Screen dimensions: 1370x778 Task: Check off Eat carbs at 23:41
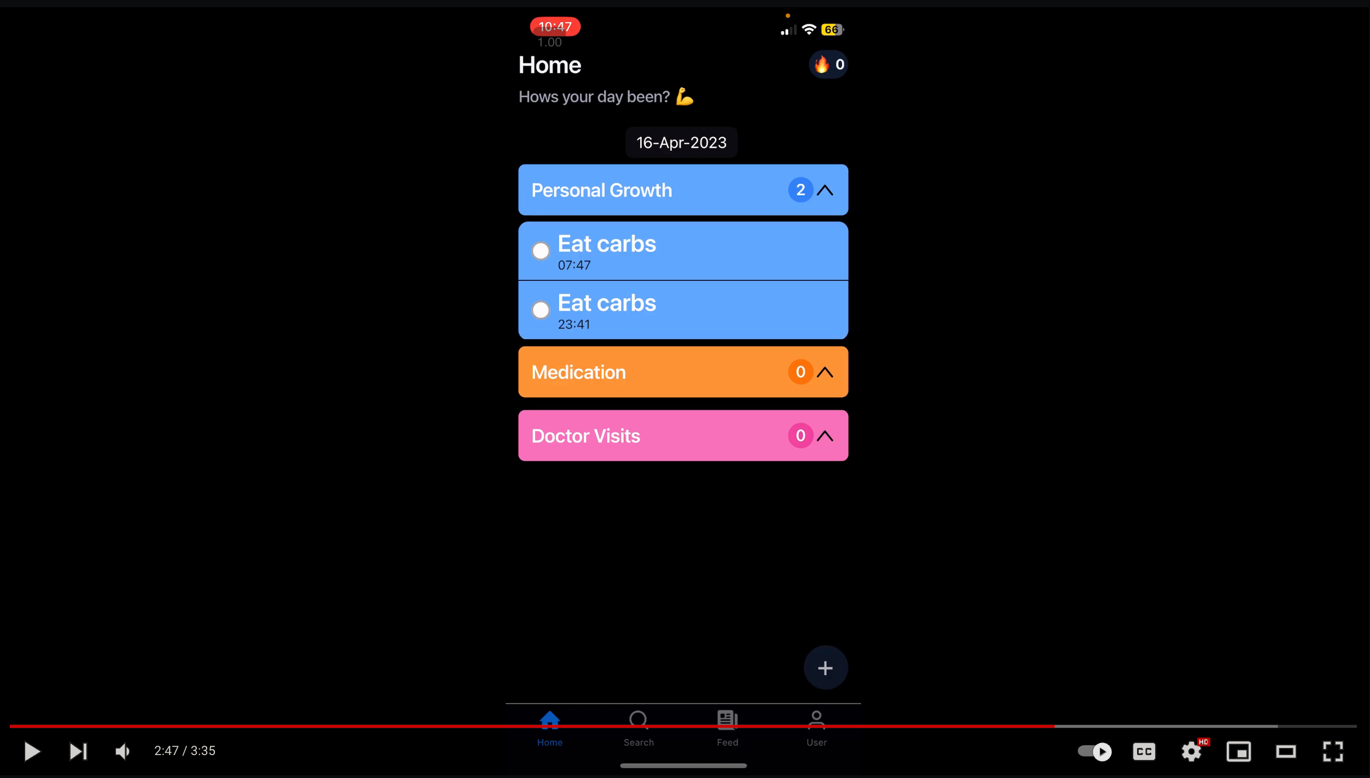pyautogui.click(x=541, y=310)
